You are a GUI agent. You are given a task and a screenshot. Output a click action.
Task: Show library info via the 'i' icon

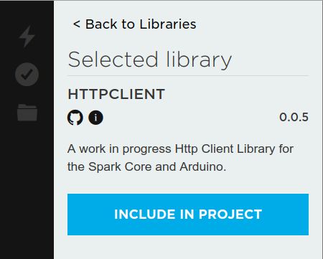coord(95,118)
